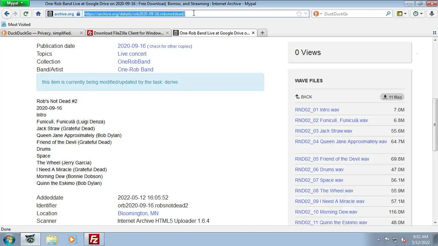Image resolution: width=438 pixels, height=246 pixels.
Task: Click check for other copies link
Action: coord(170,46)
